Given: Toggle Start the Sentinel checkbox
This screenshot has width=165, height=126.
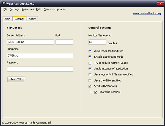Looking at the screenshot, I should [96, 92].
